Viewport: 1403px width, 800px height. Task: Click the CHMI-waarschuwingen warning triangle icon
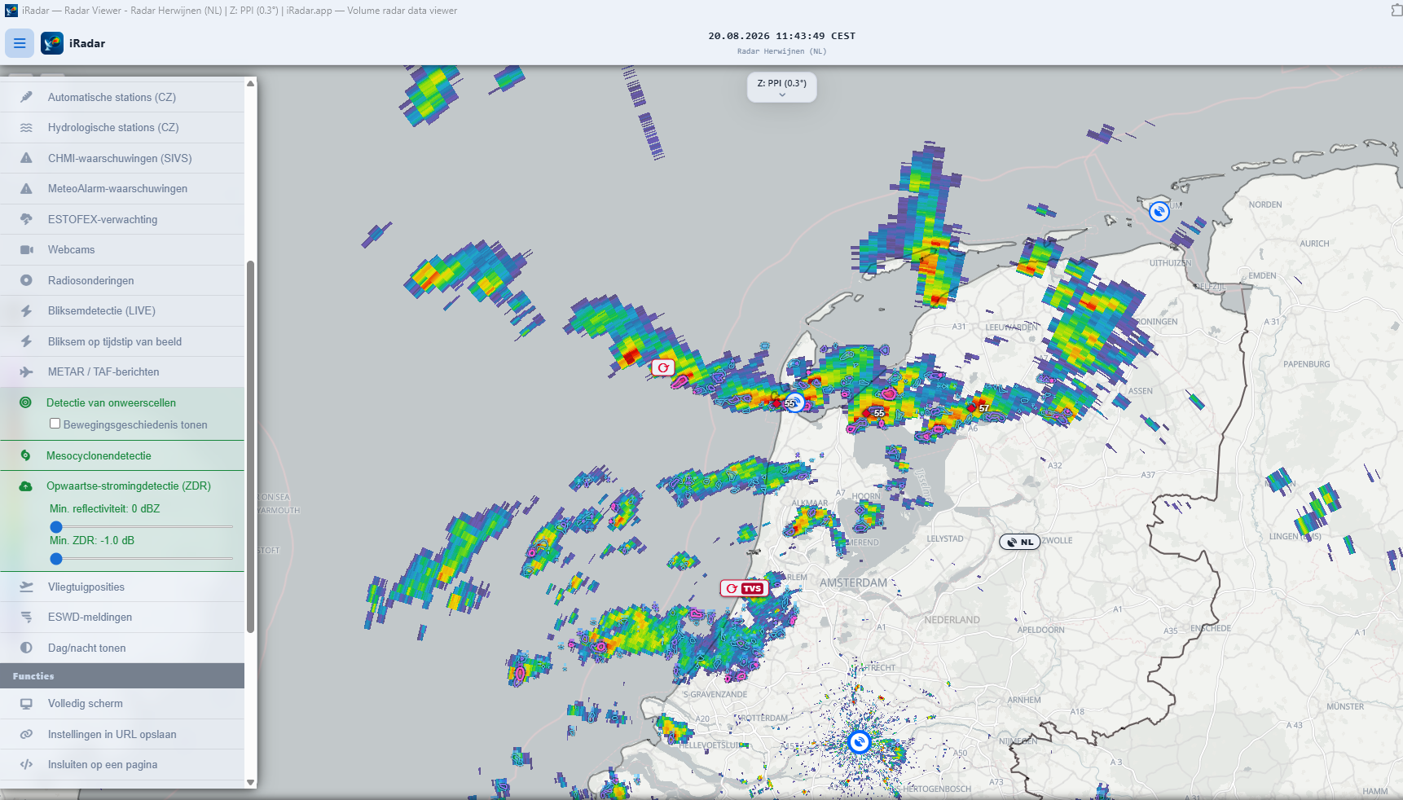[26, 158]
